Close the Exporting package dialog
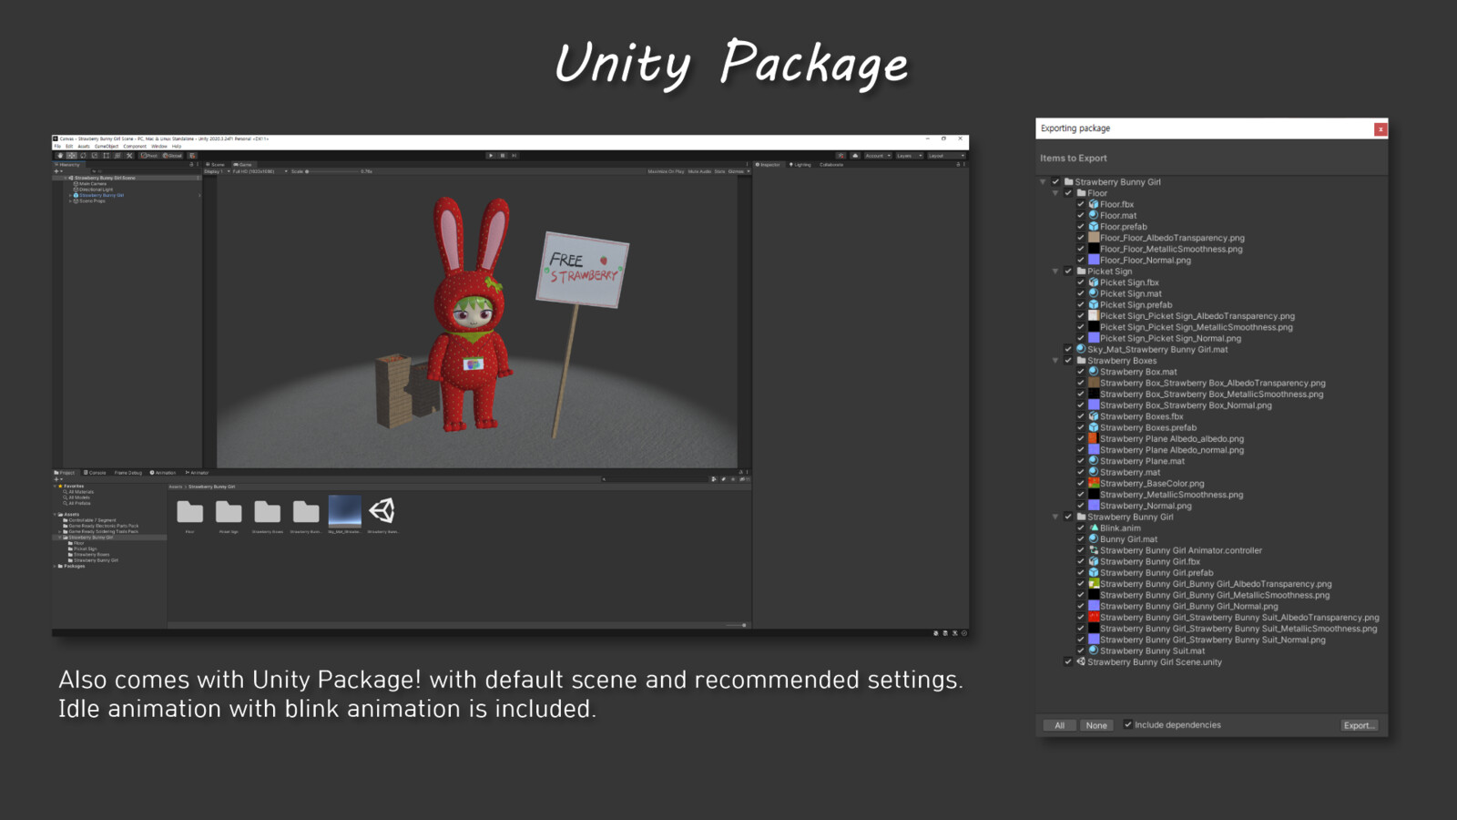 coord(1381,129)
